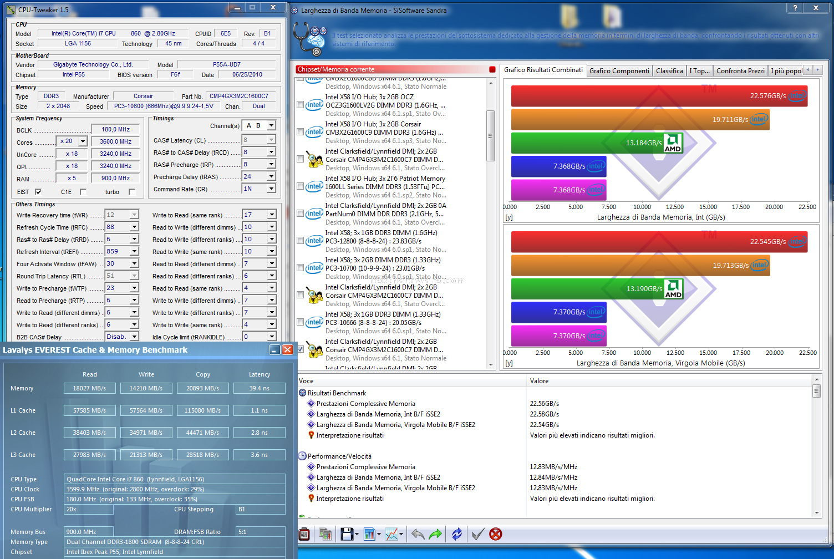Image resolution: width=834 pixels, height=559 pixels.
Task: Enable the C1E checkbox
Action: [83, 192]
